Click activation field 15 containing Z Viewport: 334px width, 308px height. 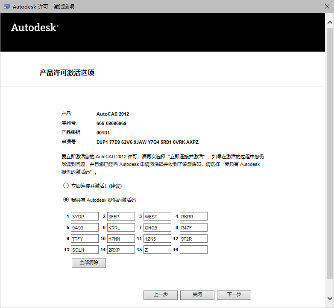[157, 250]
